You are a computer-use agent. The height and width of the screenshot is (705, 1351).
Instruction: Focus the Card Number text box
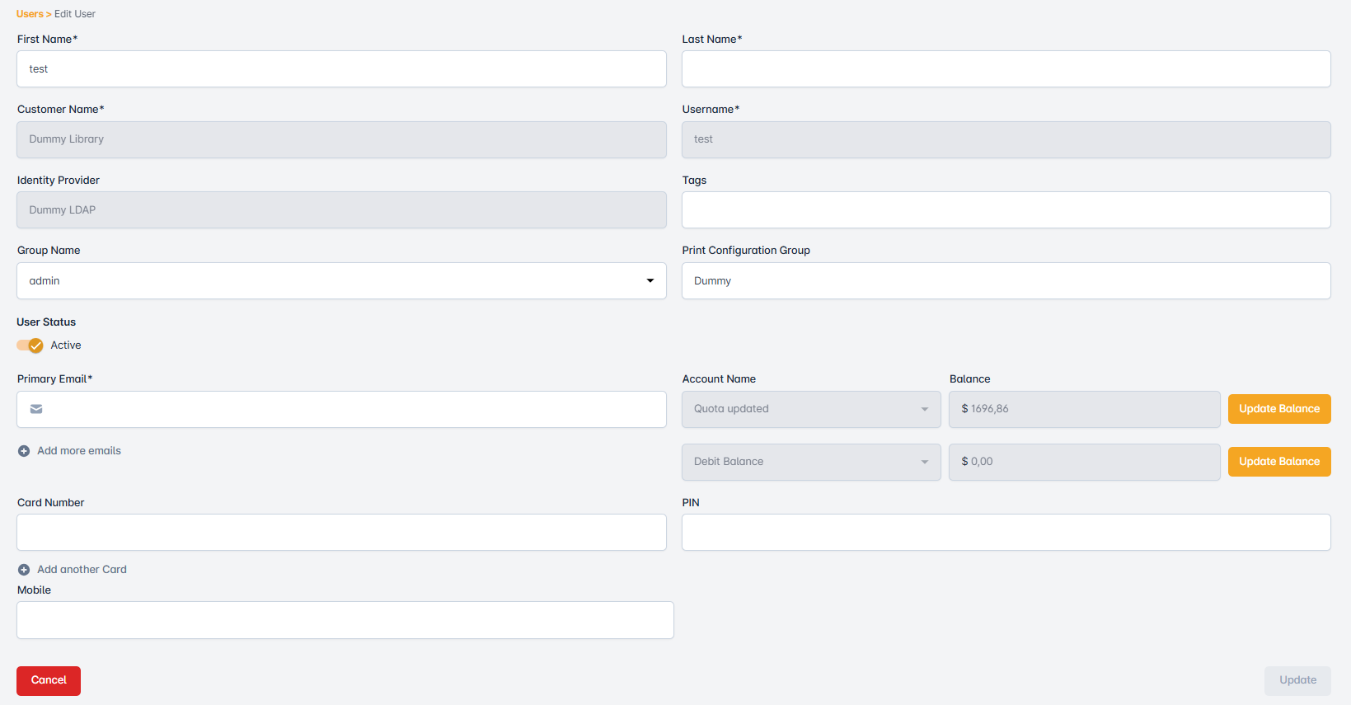341,533
